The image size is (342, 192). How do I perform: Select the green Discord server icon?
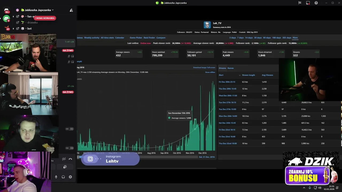click(6, 19)
